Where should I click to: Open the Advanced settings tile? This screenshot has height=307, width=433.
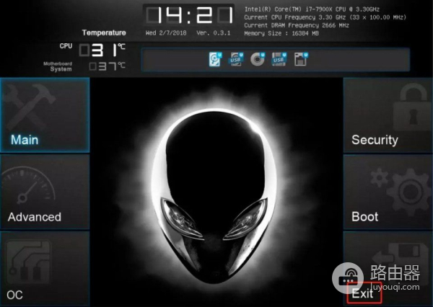pyautogui.click(x=45, y=192)
